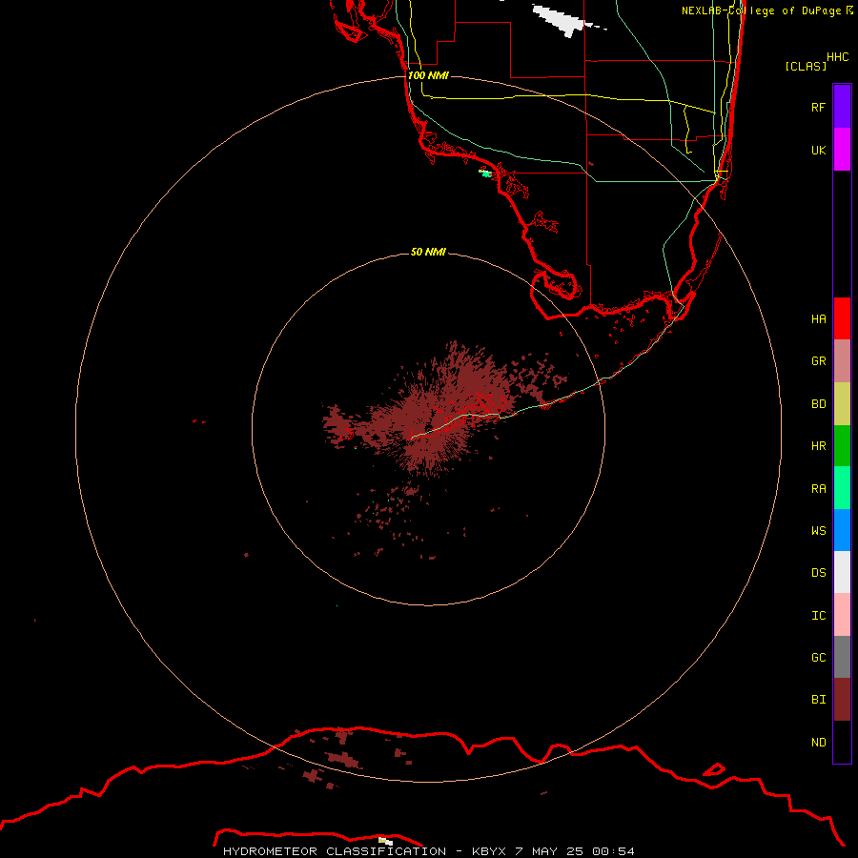Click the RF purple legend swatch

[842, 107]
